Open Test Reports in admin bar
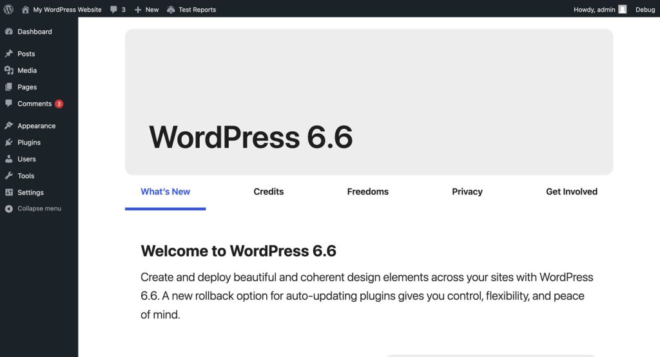This screenshot has height=357, width=660. click(197, 10)
